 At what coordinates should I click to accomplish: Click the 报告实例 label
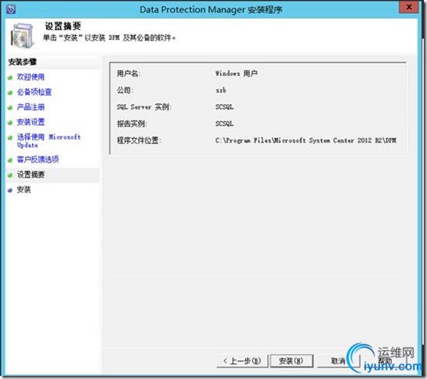tap(132, 124)
